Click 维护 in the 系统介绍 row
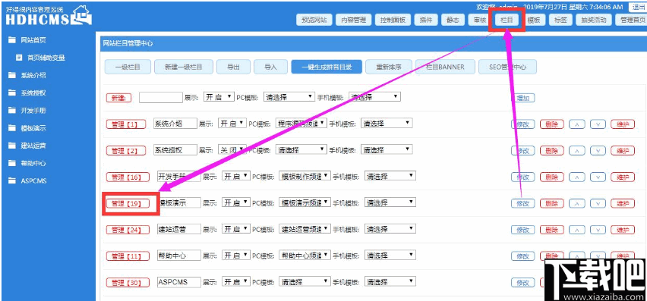The width and height of the screenshot is (647, 301). [x=623, y=124]
